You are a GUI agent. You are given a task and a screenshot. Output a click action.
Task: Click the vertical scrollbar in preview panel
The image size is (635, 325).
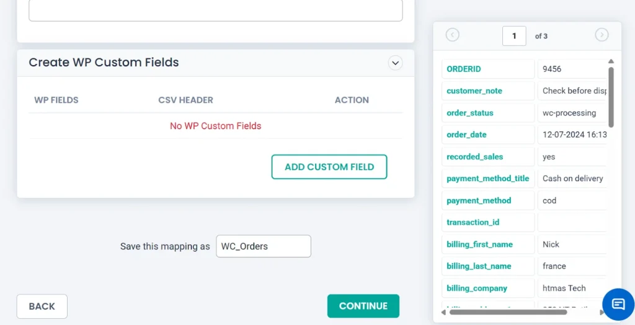point(611,96)
